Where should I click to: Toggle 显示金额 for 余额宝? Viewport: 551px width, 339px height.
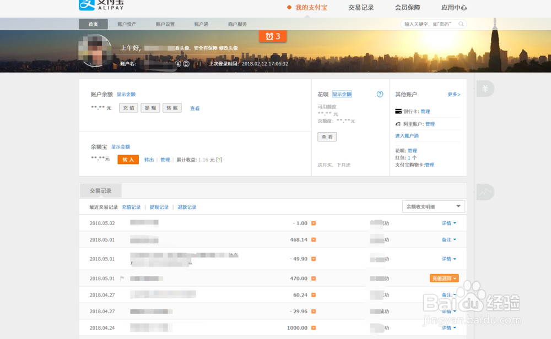tap(121, 146)
